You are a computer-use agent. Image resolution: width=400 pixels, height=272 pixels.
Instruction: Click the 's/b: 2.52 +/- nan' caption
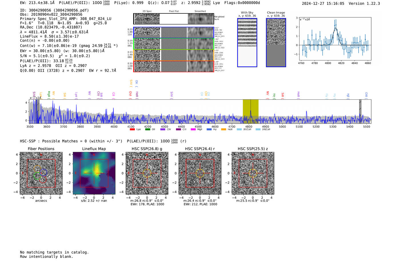coord(94,201)
